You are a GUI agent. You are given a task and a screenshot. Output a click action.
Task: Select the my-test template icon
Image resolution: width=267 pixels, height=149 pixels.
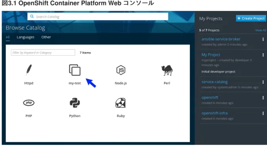tap(75, 70)
